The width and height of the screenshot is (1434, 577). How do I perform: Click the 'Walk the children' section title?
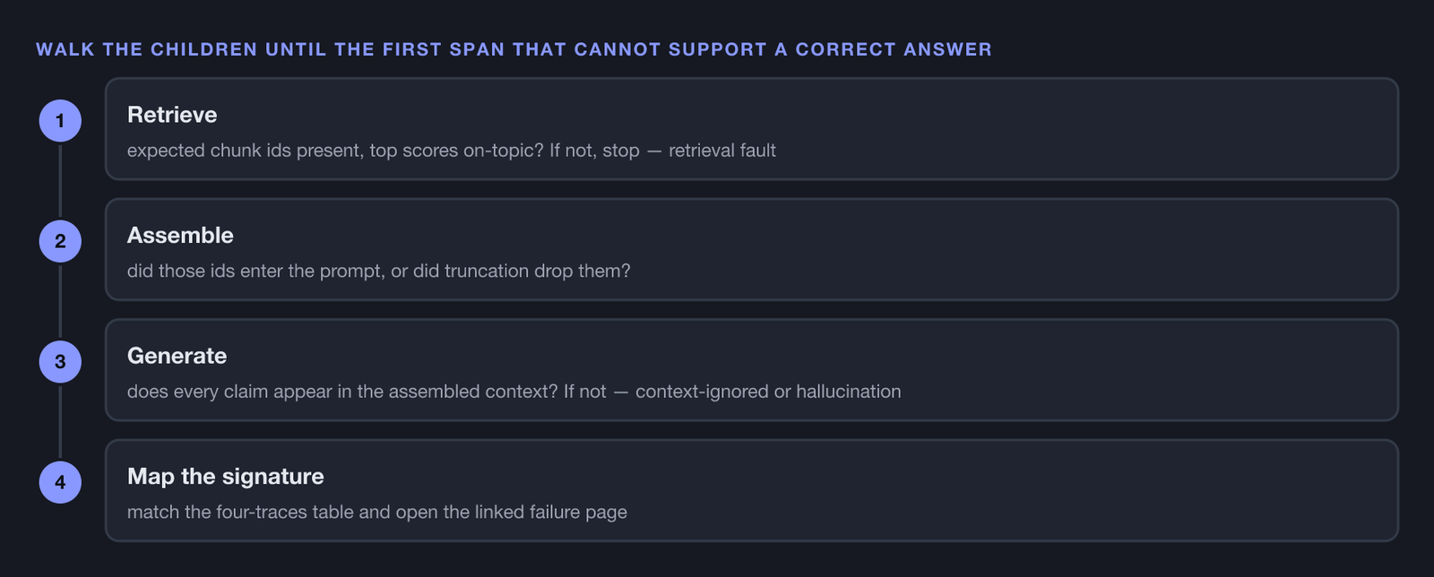coord(514,49)
